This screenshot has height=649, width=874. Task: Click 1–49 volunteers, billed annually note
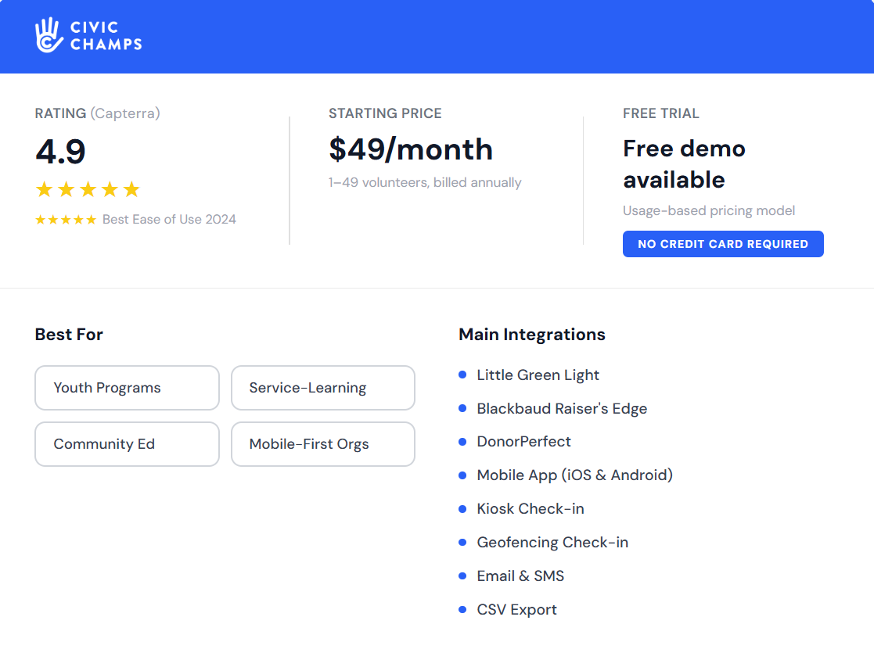click(425, 183)
